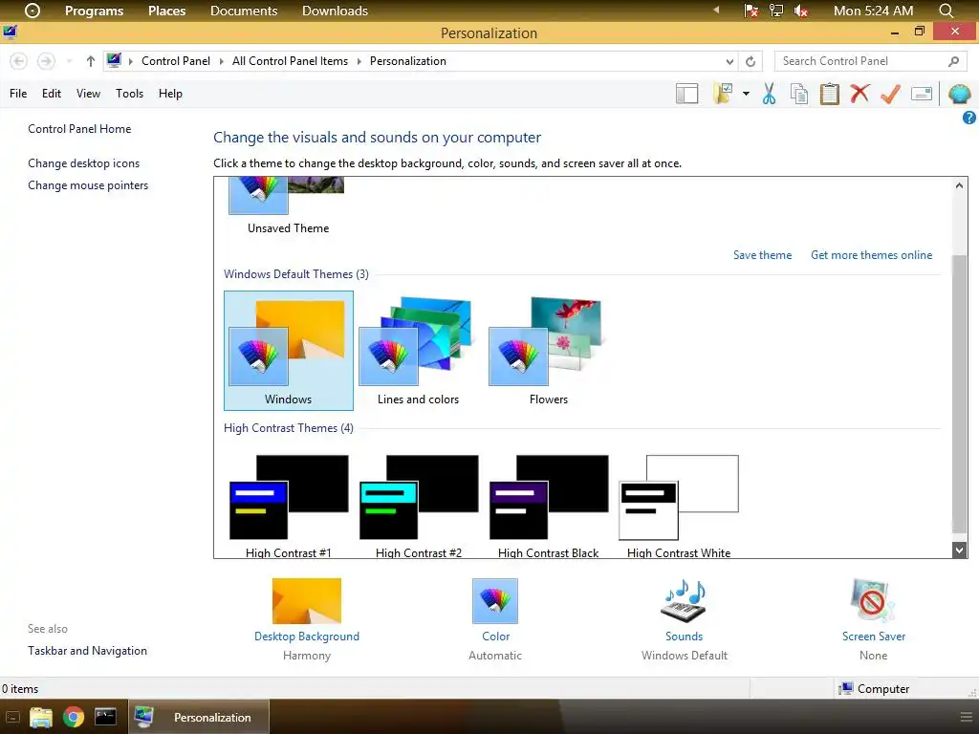Click the Search Control Panel field
Image resolution: width=979 pixels, height=734 pixels.
(870, 61)
